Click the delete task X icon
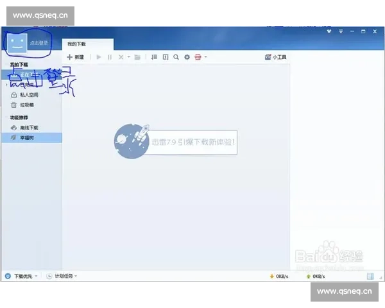 click(x=121, y=57)
